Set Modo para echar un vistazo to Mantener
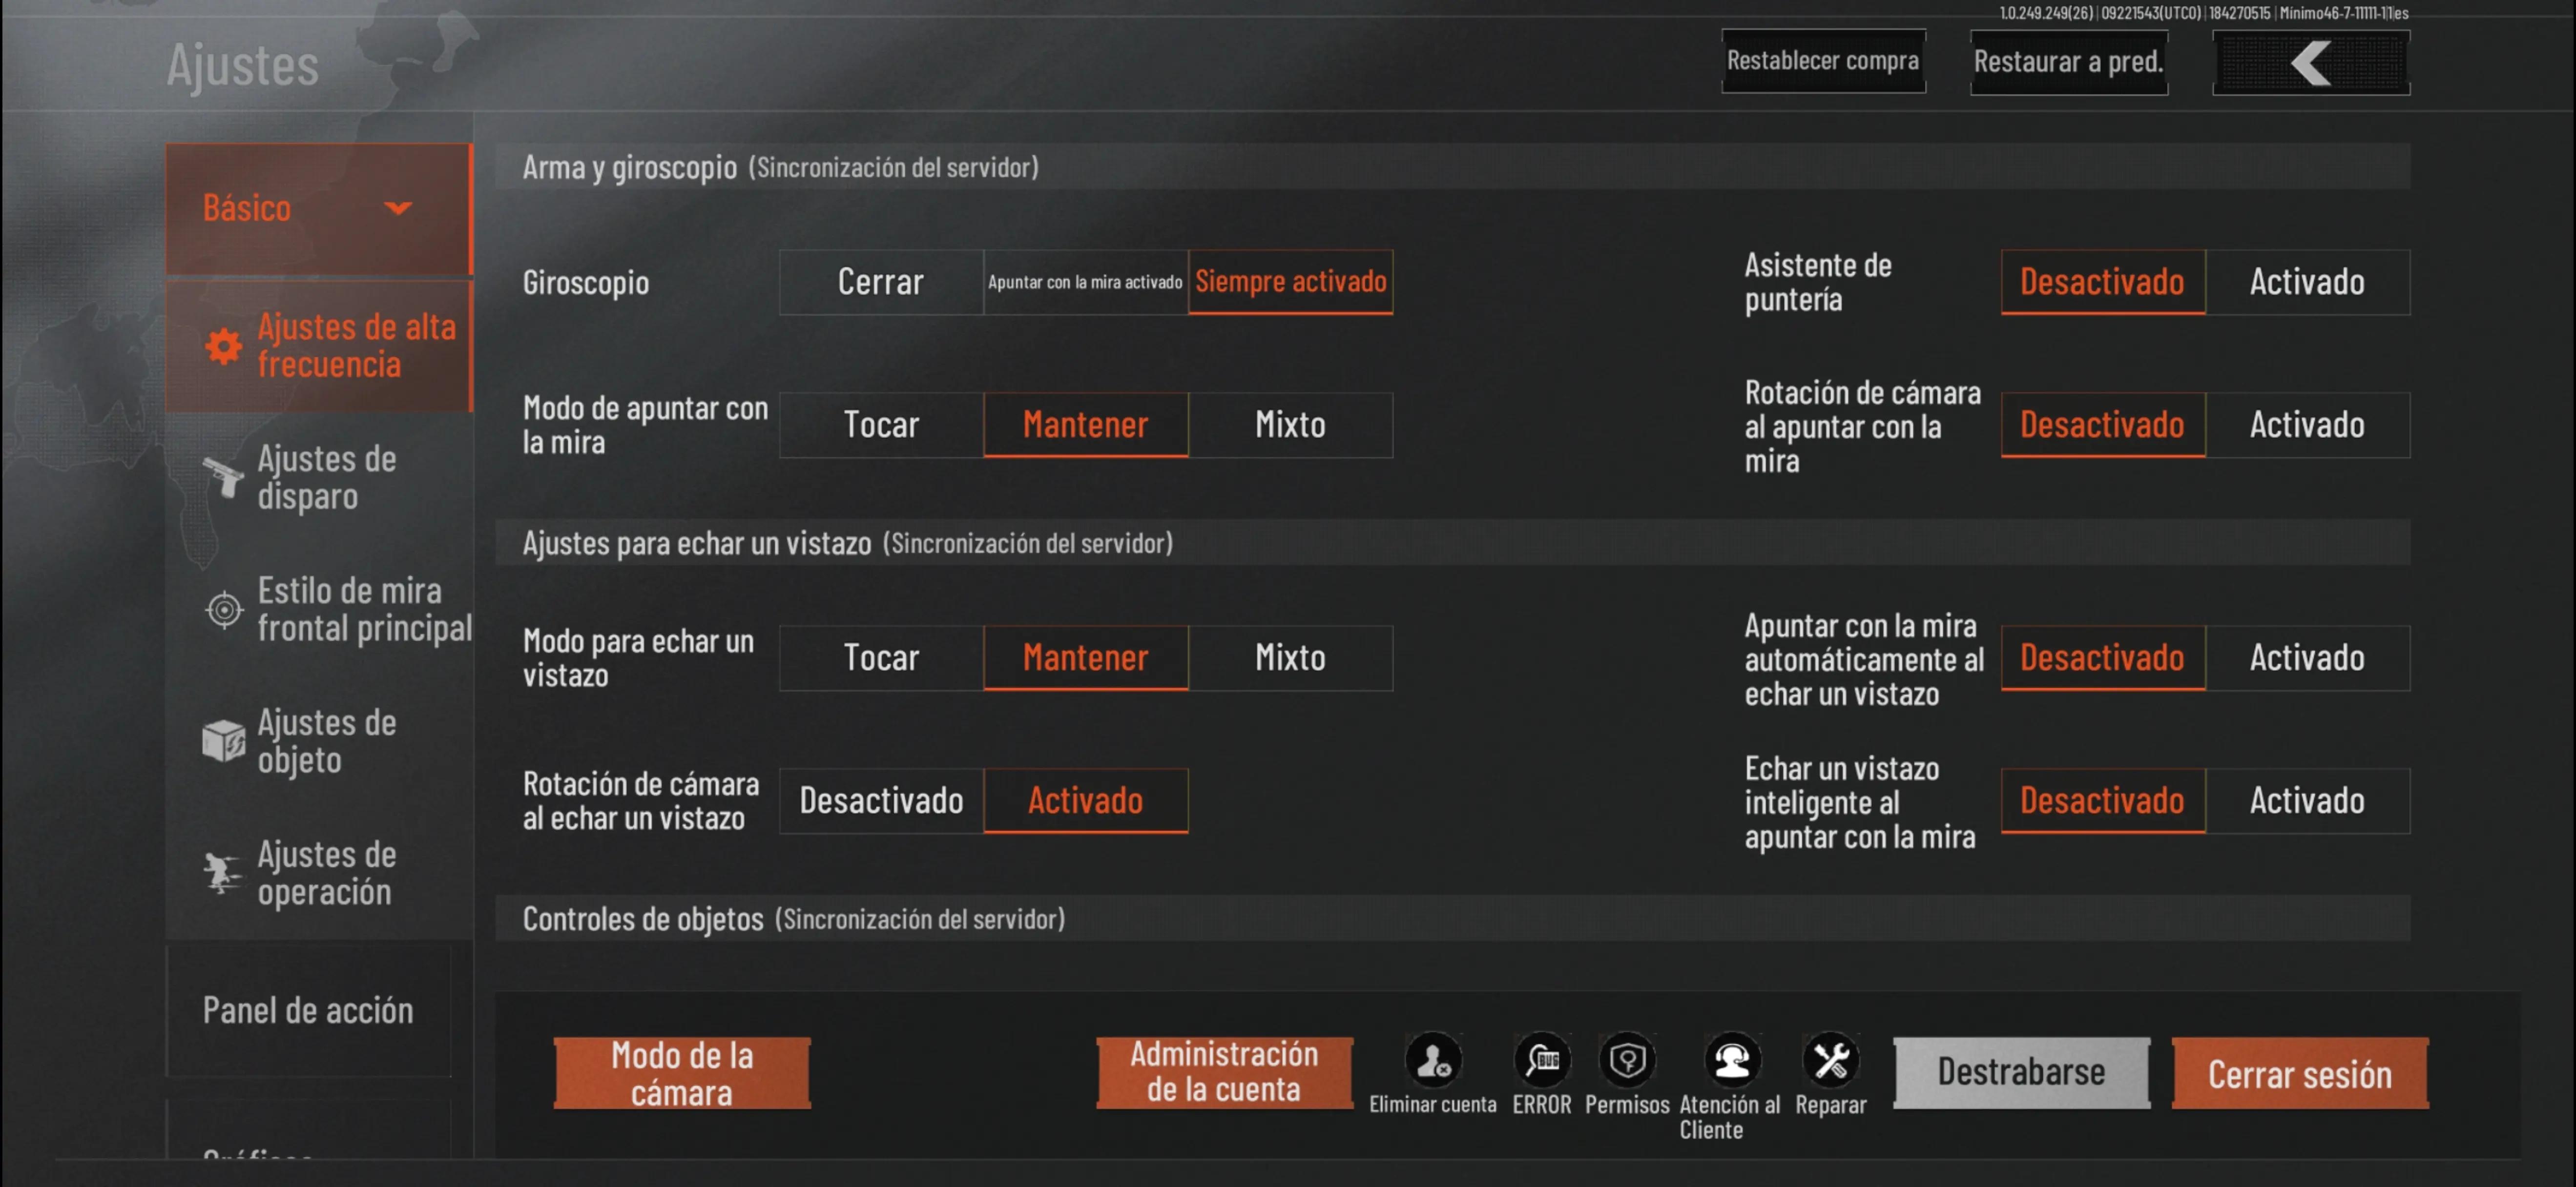 (x=1086, y=658)
